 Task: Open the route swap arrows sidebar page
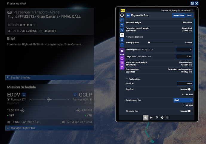pyautogui.click(x=122, y=20)
